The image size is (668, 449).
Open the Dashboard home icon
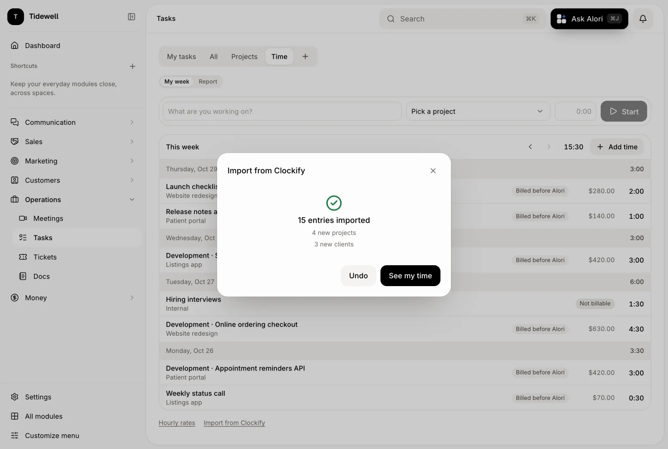[15, 46]
